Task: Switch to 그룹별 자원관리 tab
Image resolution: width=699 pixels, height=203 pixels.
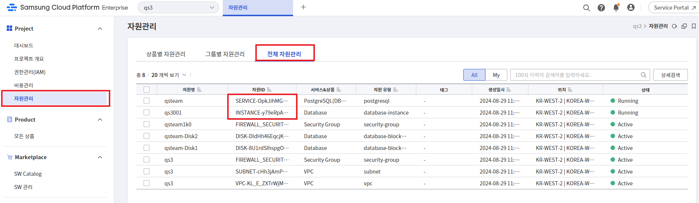Action: 225,54
